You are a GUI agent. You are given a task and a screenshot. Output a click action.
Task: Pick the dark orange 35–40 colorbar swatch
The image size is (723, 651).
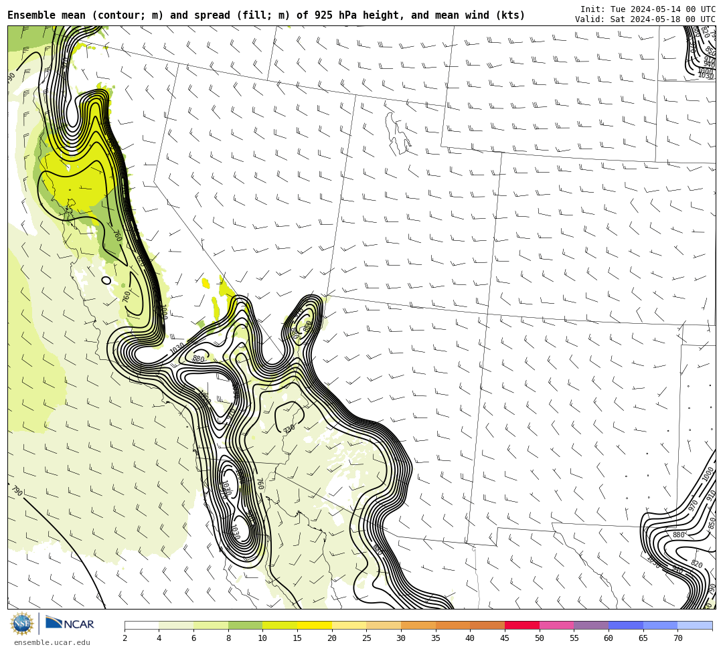(453, 626)
